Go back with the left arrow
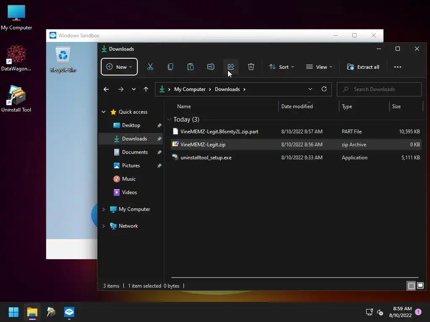This screenshot has width=430, height=322. [106, 89]
